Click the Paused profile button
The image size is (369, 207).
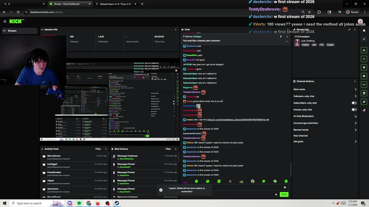352,12
